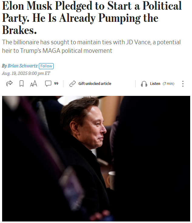Click the Aug. 19, 2025 timestamp
Screen dimensions: 192x223
point(26,73)
